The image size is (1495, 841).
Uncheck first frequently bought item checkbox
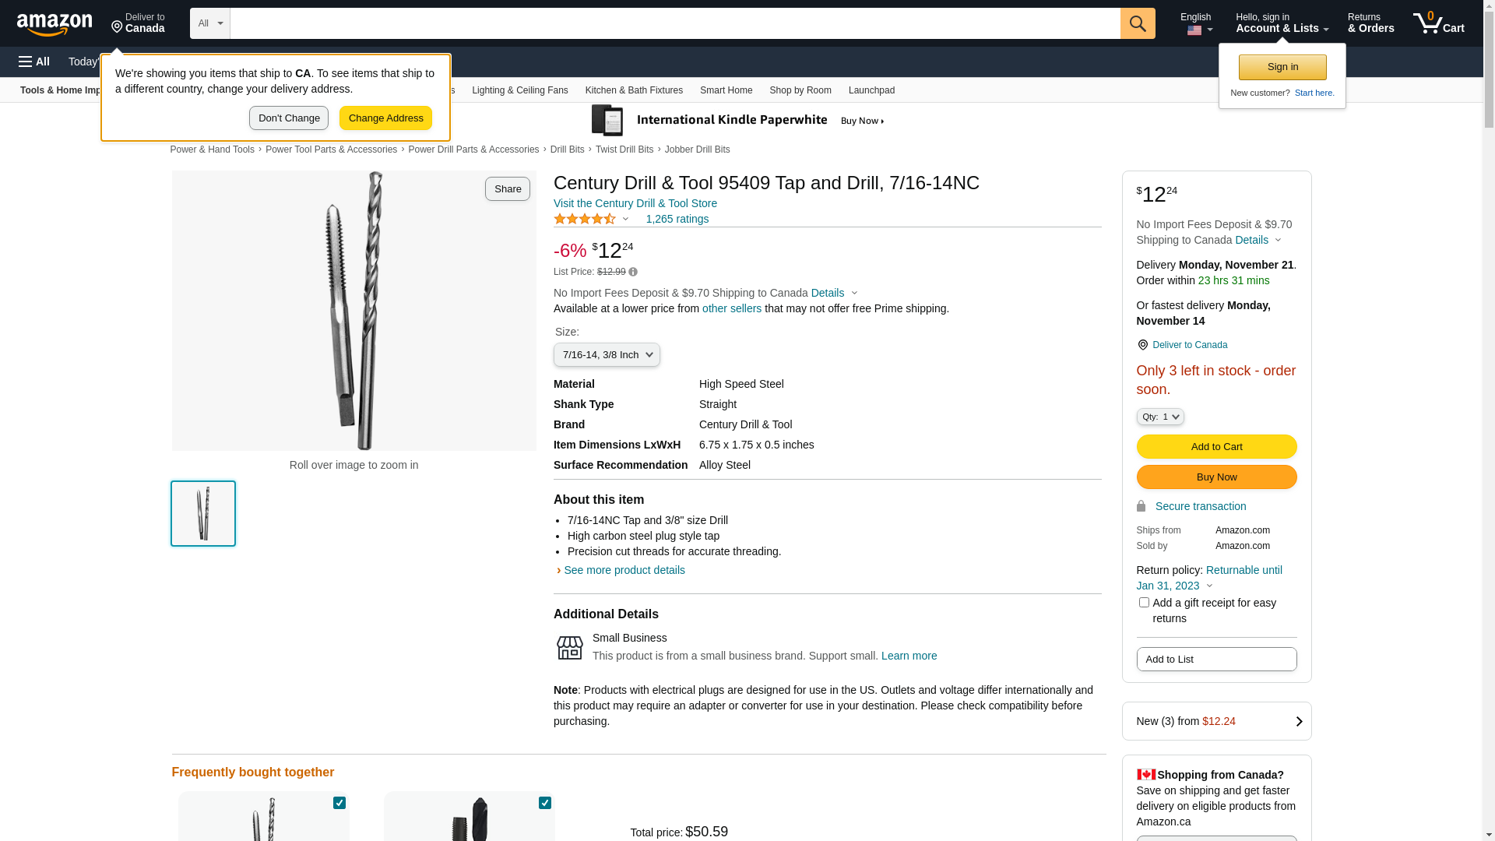click(x=339, y=802)
